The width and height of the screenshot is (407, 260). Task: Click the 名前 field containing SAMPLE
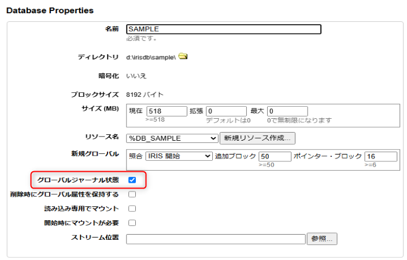pos(223,29)
